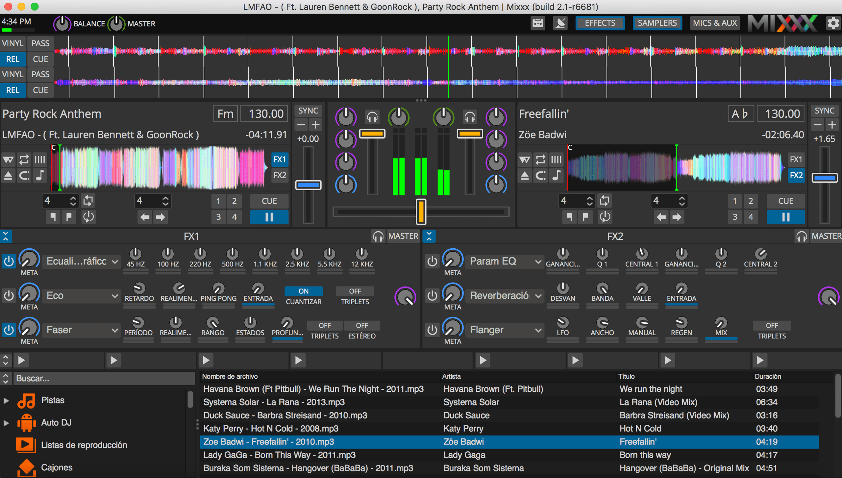Toggle the SAMPLERS section tab
The image size is (842, 478).
(657, 23)
